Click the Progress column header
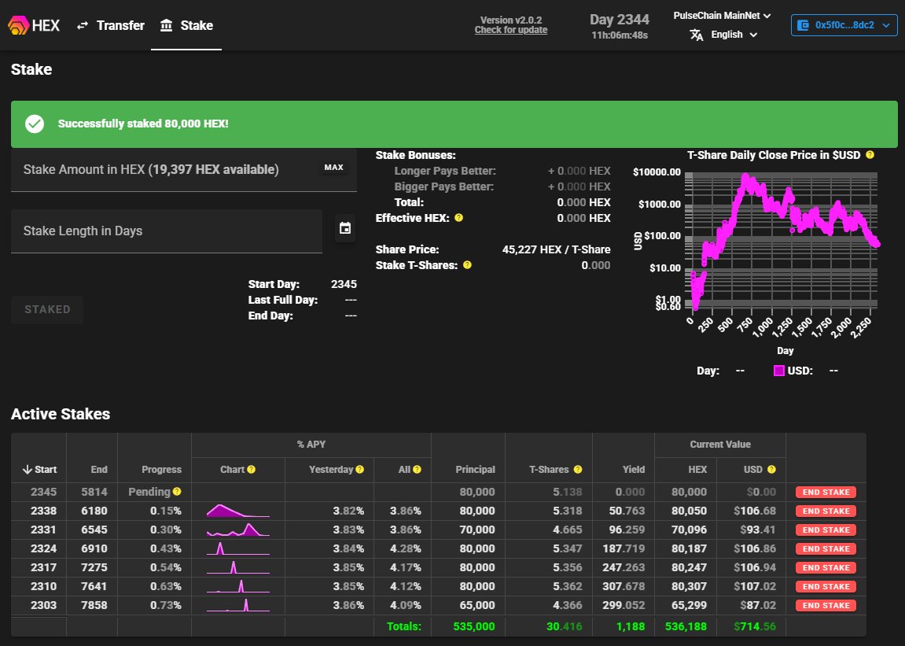905x646 pixels. point(162,470)
